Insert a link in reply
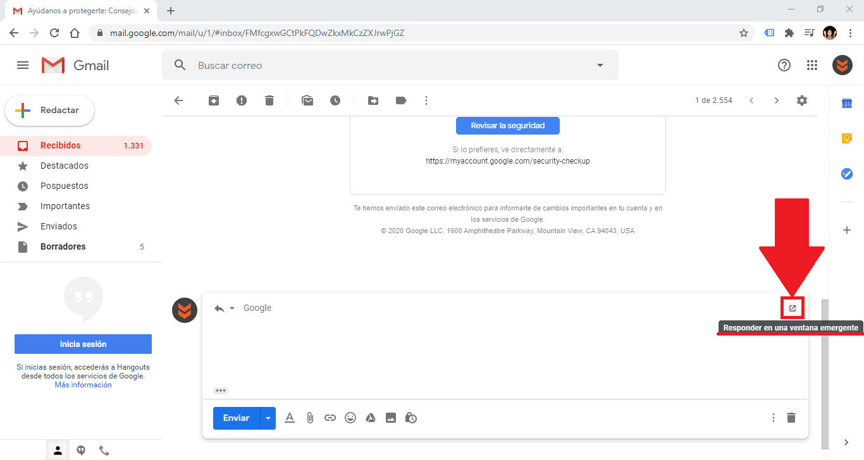The height and width of the screenshot is (460, 864). click(330, 418)
